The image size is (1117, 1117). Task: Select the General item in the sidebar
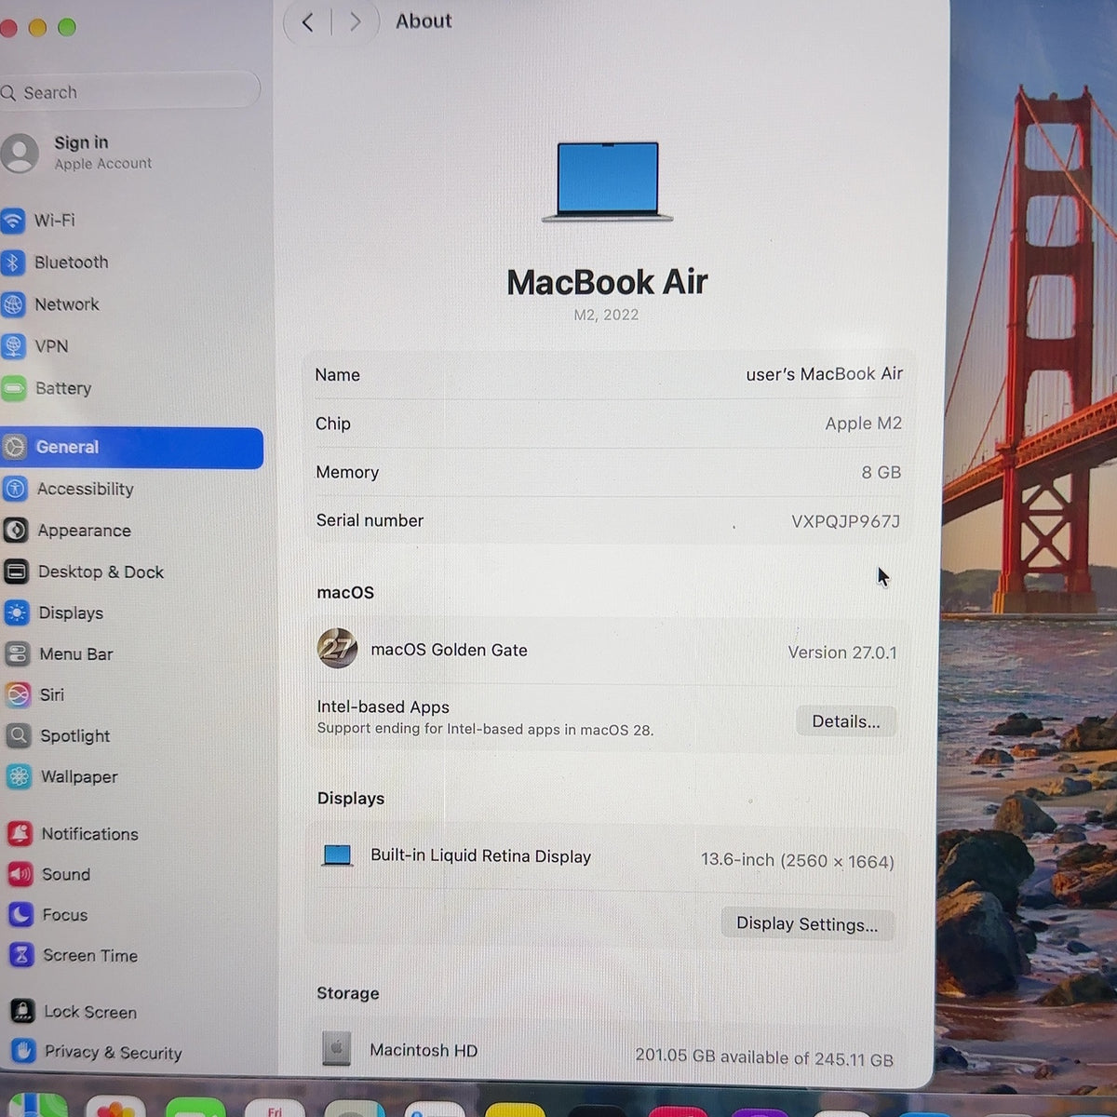coord(132,448)
